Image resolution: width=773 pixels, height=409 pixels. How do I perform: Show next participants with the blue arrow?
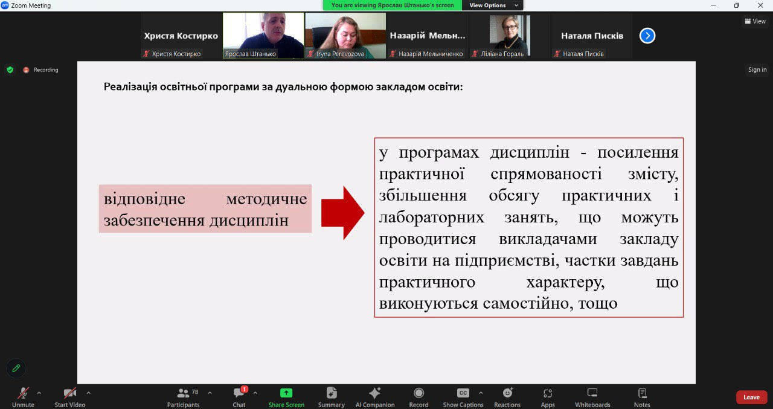tap(647, 36)
